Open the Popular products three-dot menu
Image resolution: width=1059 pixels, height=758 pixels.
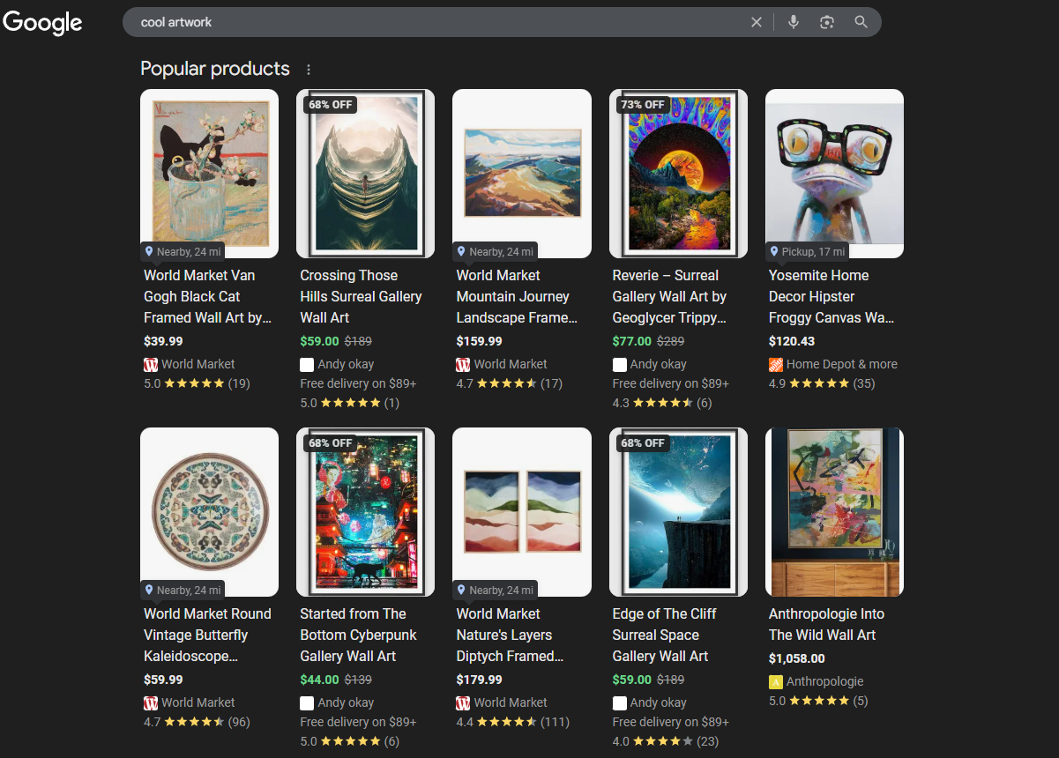[309, 70]
